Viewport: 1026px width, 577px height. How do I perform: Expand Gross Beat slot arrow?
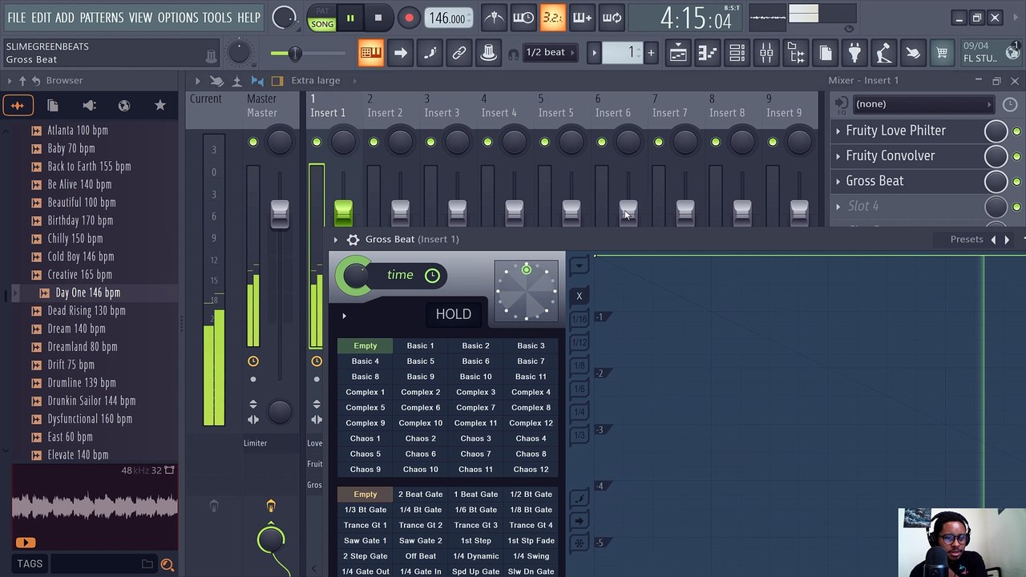[x=838, y=181]
